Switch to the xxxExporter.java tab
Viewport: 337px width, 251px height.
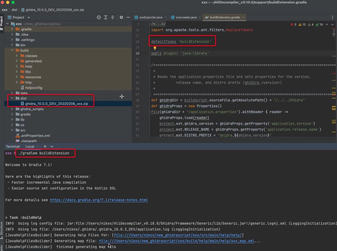pos(150,17)
